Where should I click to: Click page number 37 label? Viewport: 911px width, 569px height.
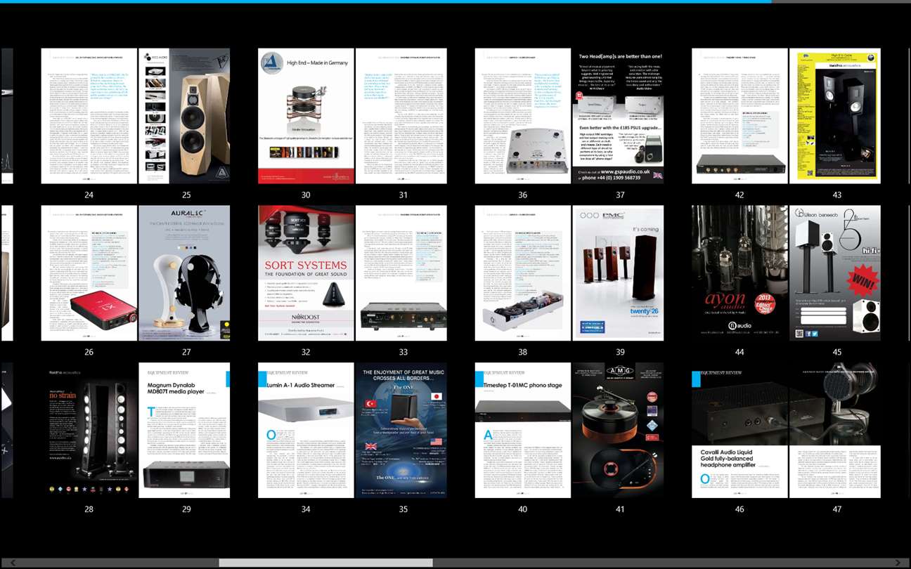pyautogui.click(x=620, y=195)
